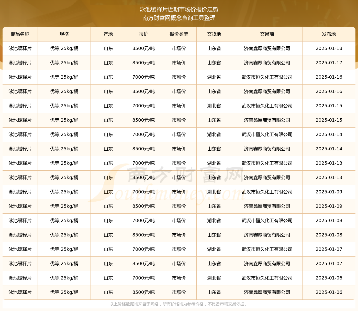Click 武汉市恒久化工有限公司 in the 2025-01-14 row

[267, 134]
